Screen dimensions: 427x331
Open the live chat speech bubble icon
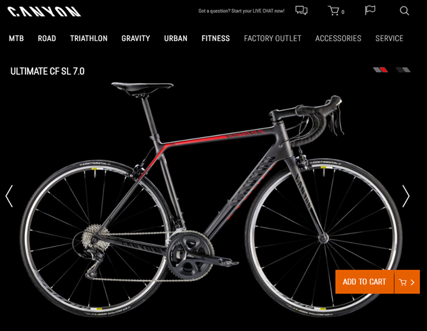point(301,10)
